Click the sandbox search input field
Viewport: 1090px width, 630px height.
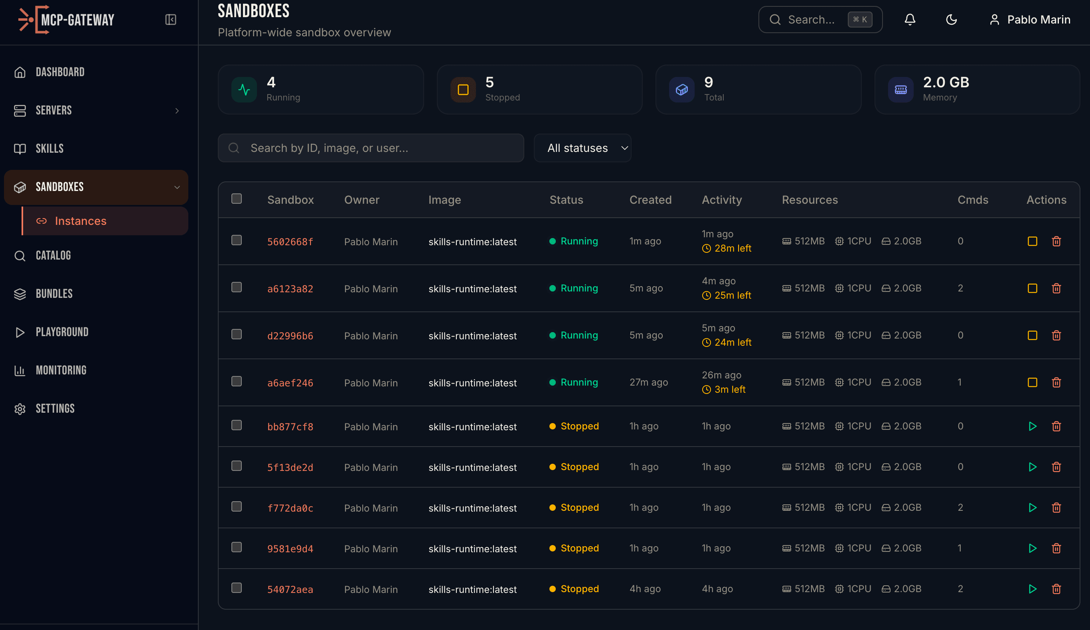coord(371,148)
